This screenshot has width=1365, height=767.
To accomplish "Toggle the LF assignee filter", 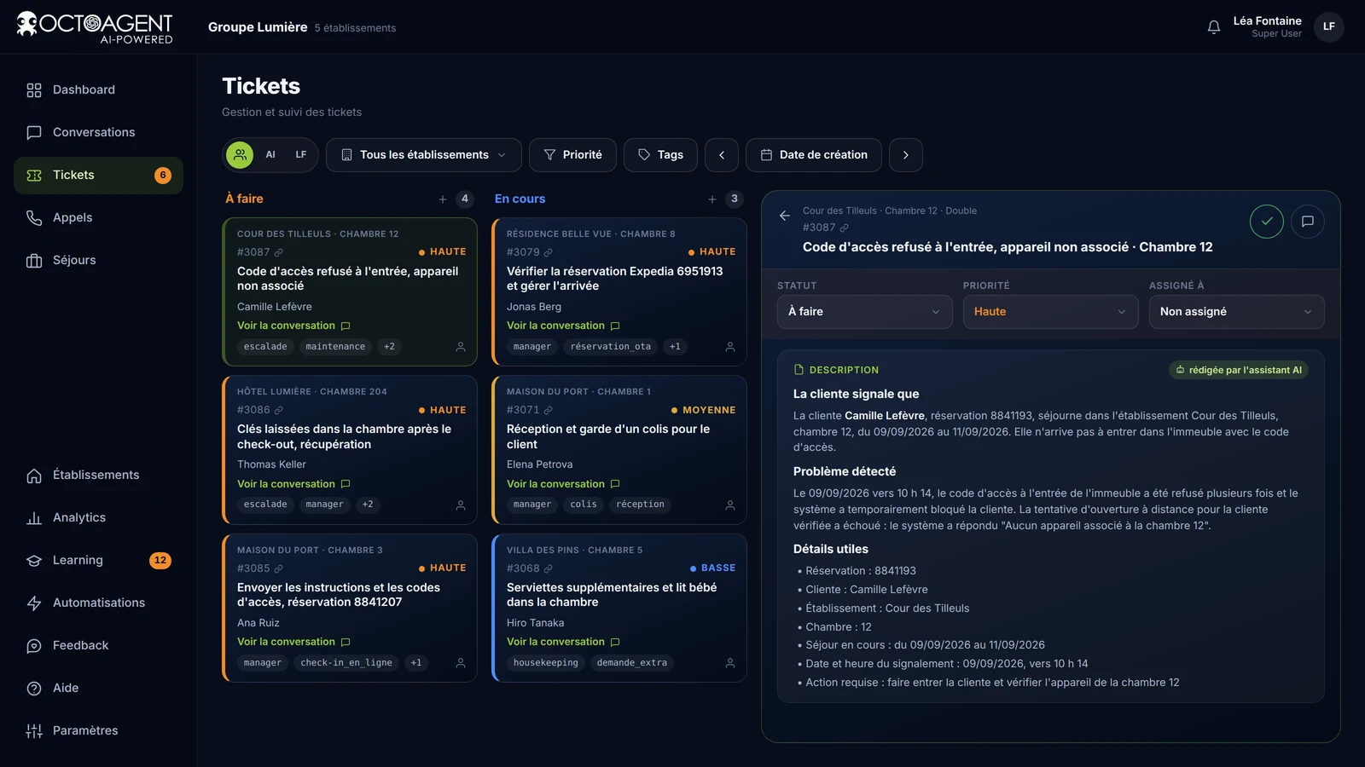I will [301, 155].
